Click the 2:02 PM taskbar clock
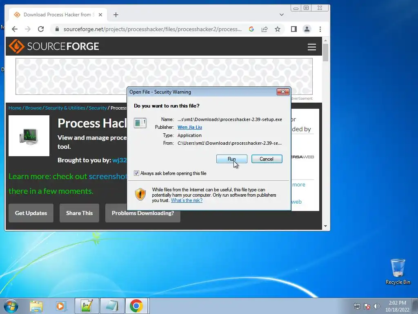This screenshot has width=418, height=314. [x=397, y=306]
